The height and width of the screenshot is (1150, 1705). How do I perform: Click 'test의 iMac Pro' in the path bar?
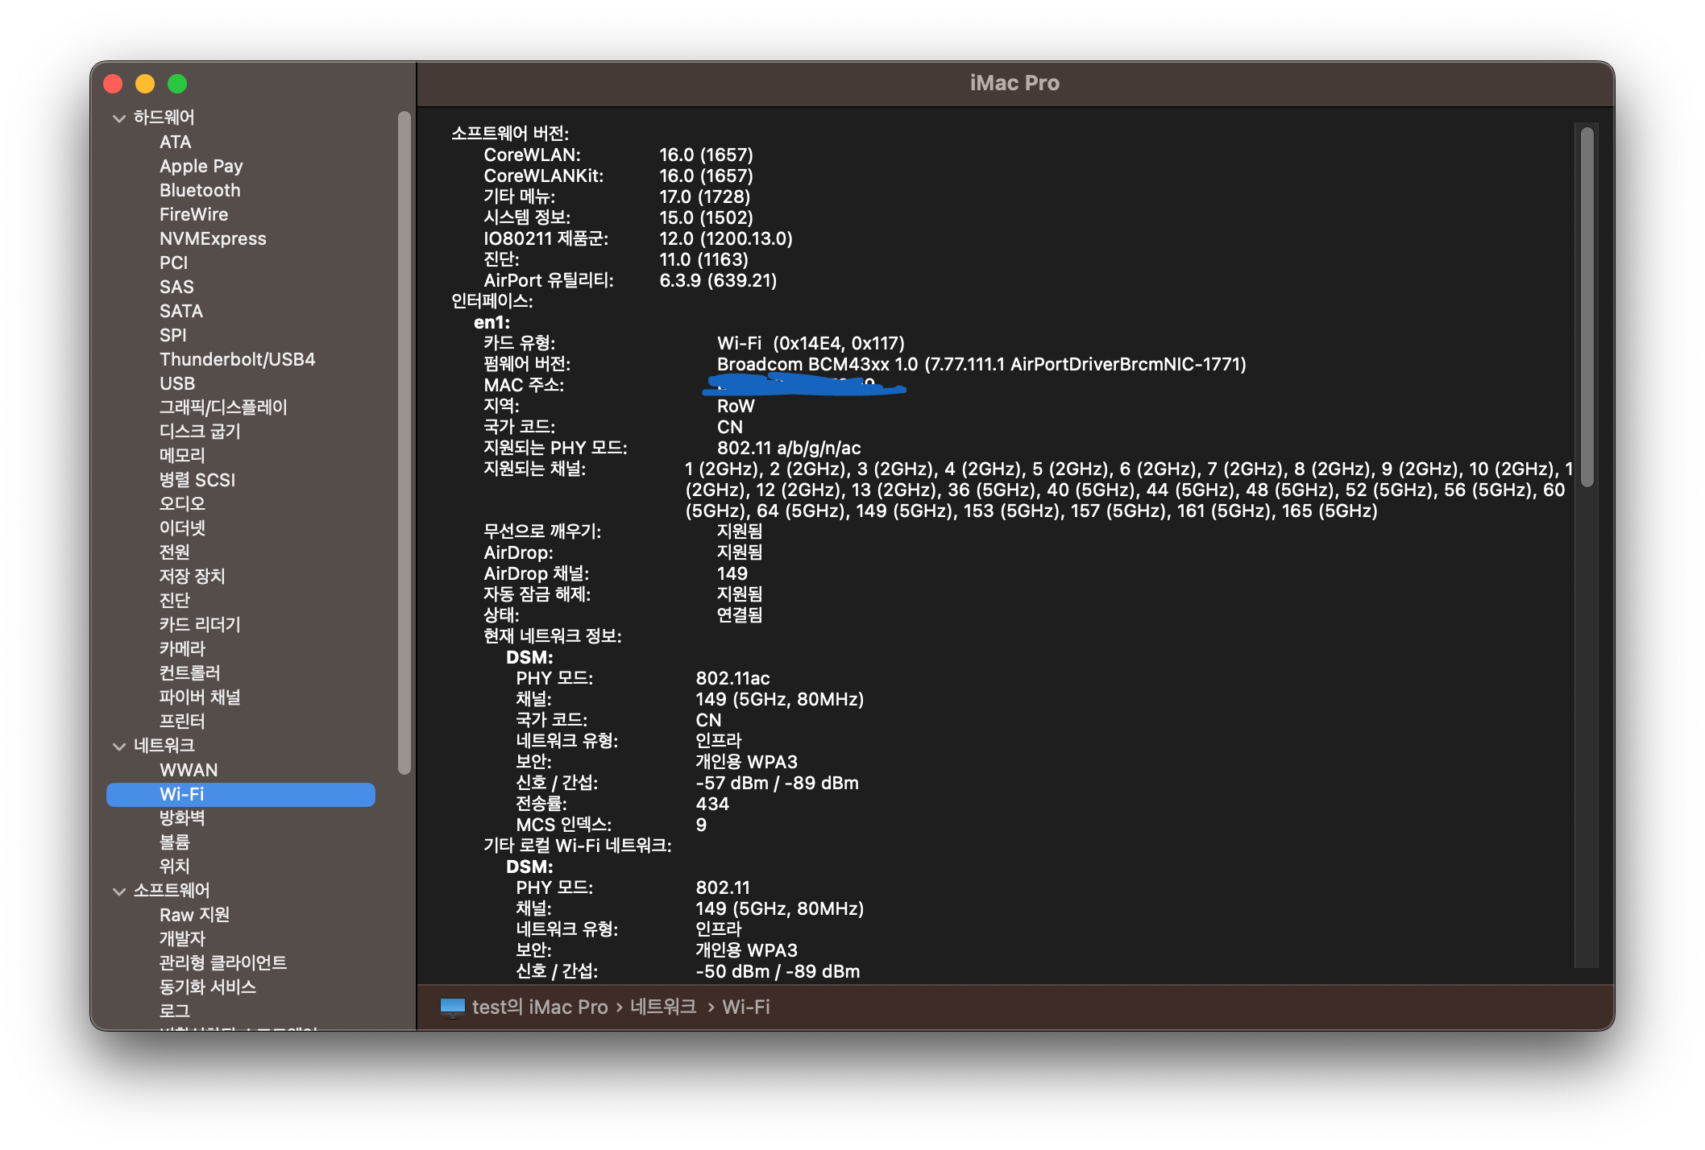pos(540,1007)
